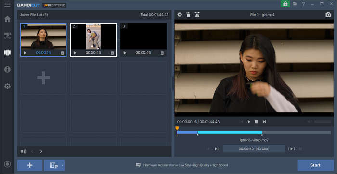Take a snapshot with the camera icon
The height and width of the screenshot is (174, 337).
coord(328,15)
